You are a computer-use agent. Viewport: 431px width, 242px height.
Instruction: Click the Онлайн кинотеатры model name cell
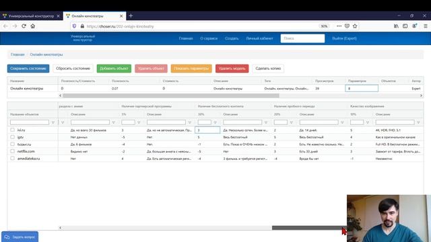[27, 89]
